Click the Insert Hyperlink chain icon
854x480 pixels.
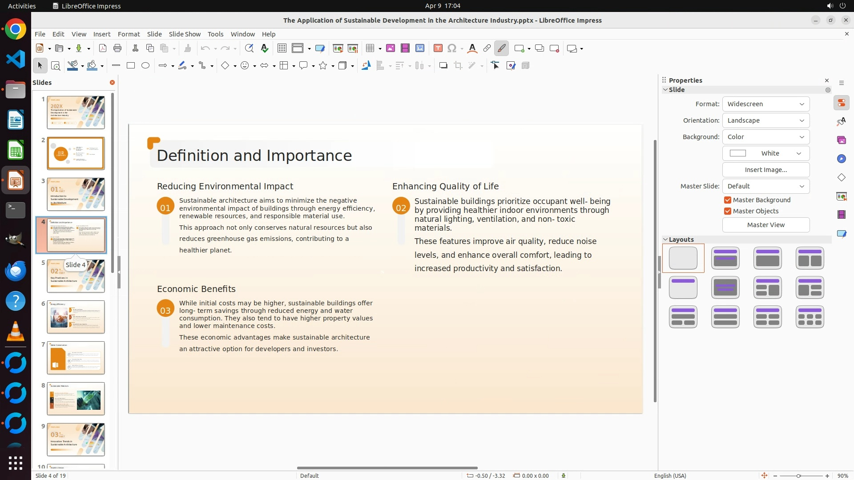[x=487, y=48]
